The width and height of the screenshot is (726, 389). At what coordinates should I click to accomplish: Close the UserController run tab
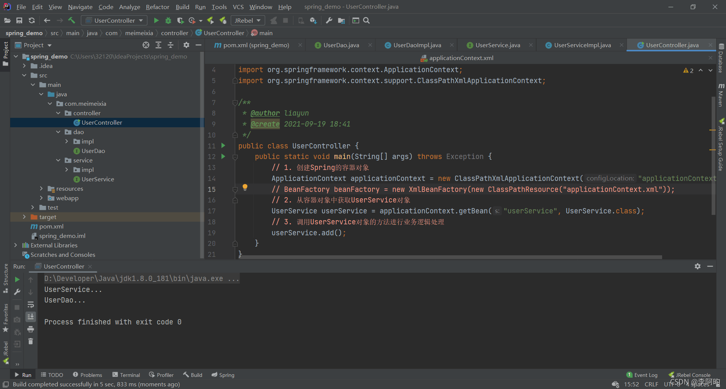pos(90,266)
